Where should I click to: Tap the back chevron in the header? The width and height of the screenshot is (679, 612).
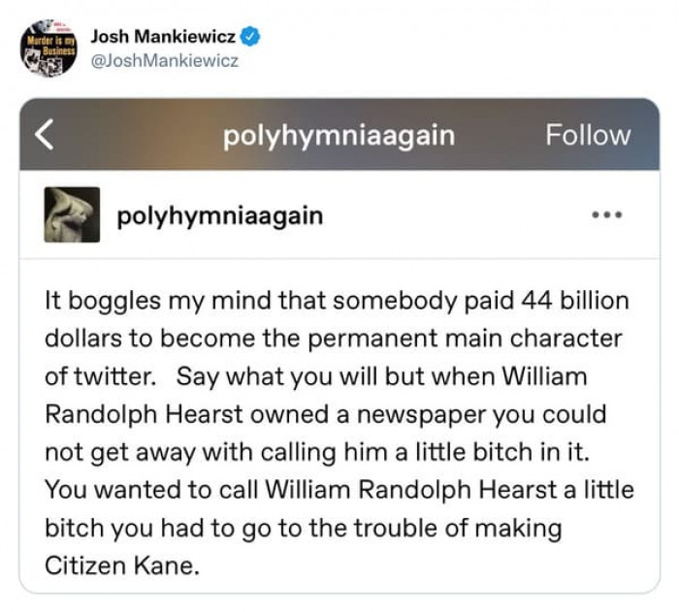[x=46, y=135]
